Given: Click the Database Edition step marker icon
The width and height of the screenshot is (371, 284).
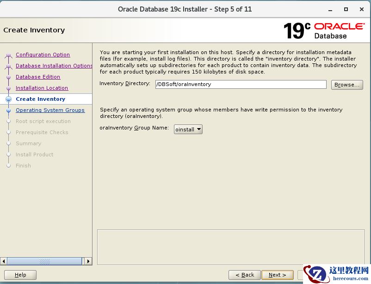Looking at the screenshot, I should click(8, 77).
